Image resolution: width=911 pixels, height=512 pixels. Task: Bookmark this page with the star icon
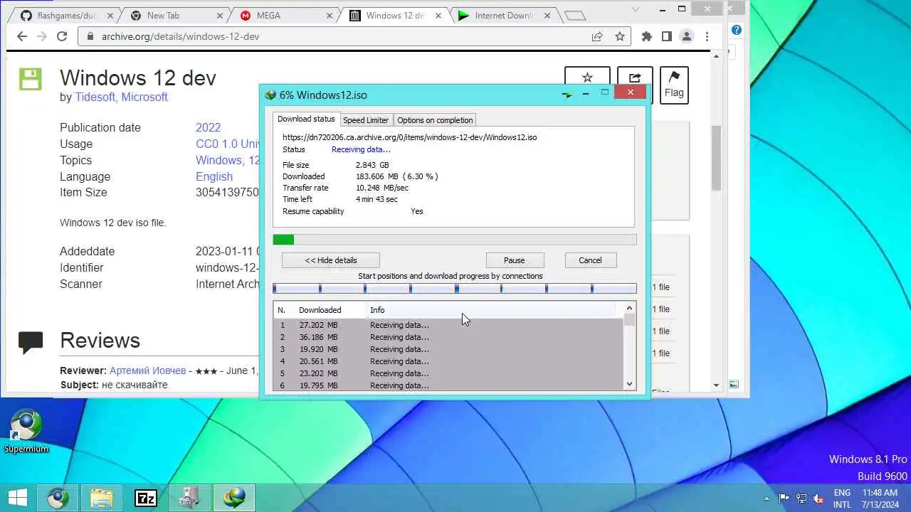coord(620,36)
